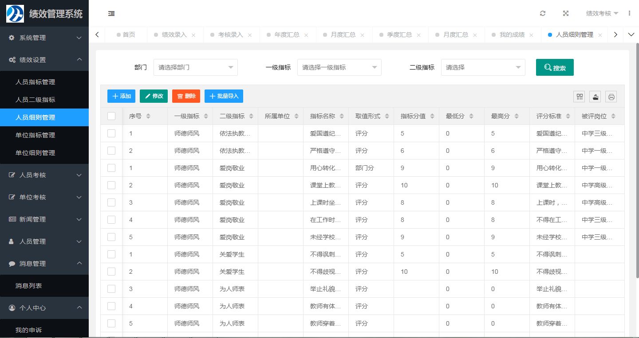Image resolution: width=639 pixels, height=338 pixels.
Task: Open the 部门 department dropdown
Action: point(195,67)
